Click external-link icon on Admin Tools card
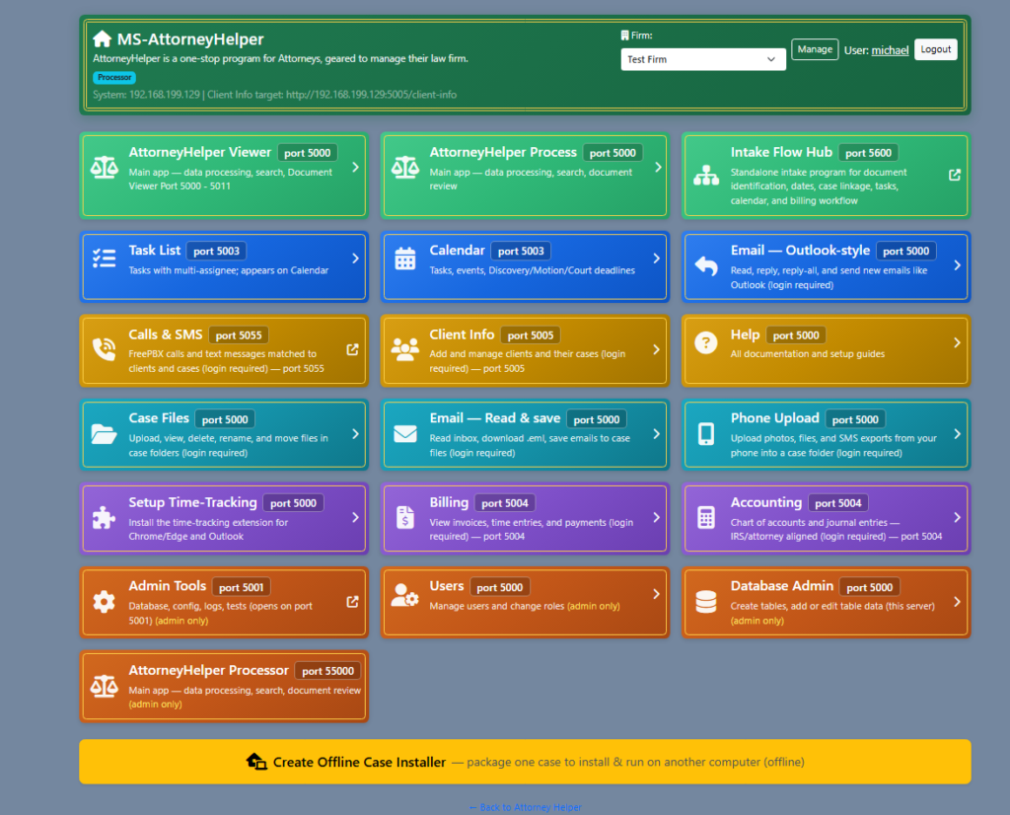Screen dimensions: 1010x815 click(x=352, y=601)
